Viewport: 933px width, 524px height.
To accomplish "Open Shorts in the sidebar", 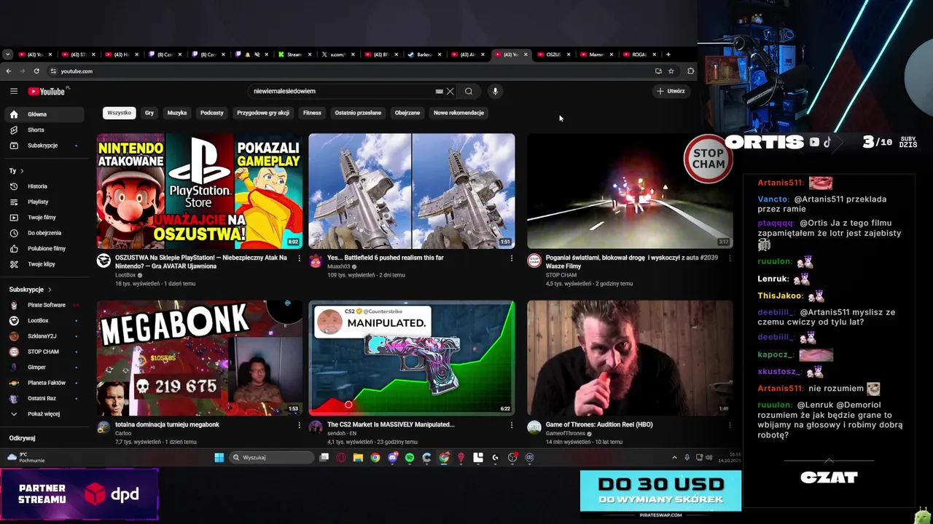I will pyautogui.click(x=44, y=130).
